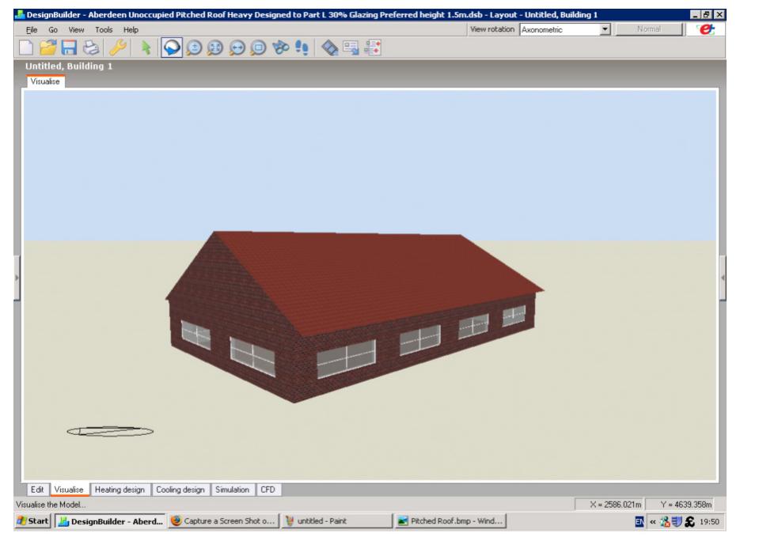Click the export image toolbar icon
The image size is (759, 556).
(x=351, y=48)
